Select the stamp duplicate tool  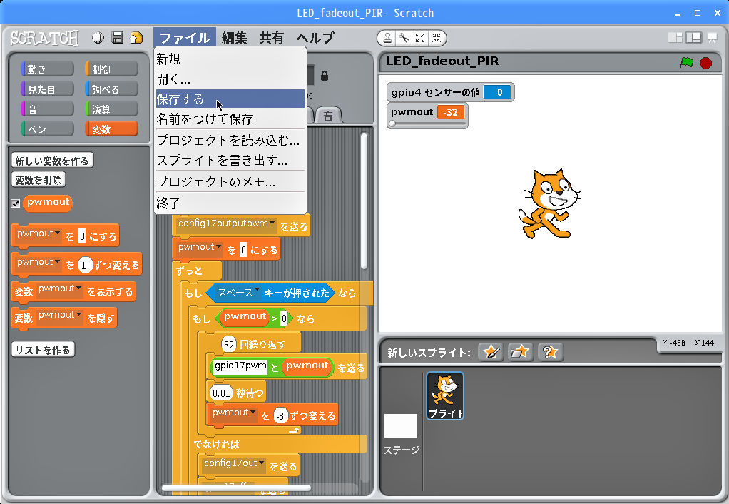tap(387, 38)
